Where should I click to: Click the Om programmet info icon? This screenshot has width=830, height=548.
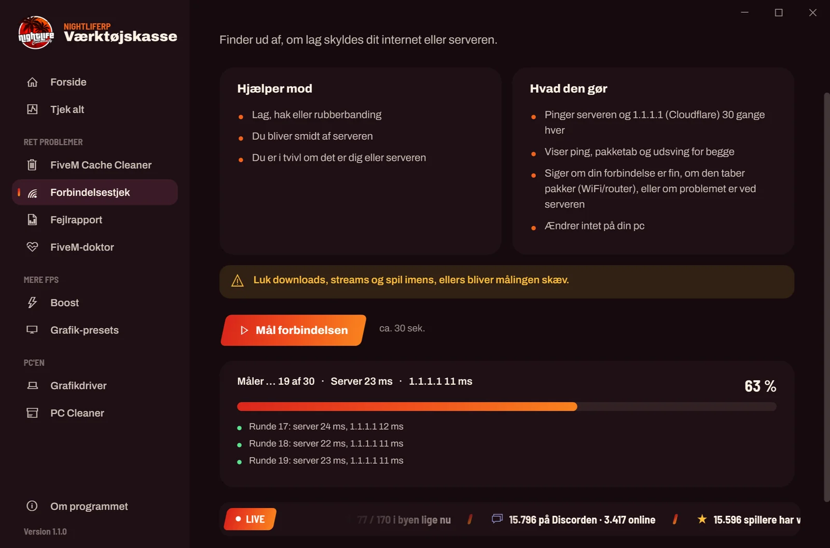(x=32, y=506)
